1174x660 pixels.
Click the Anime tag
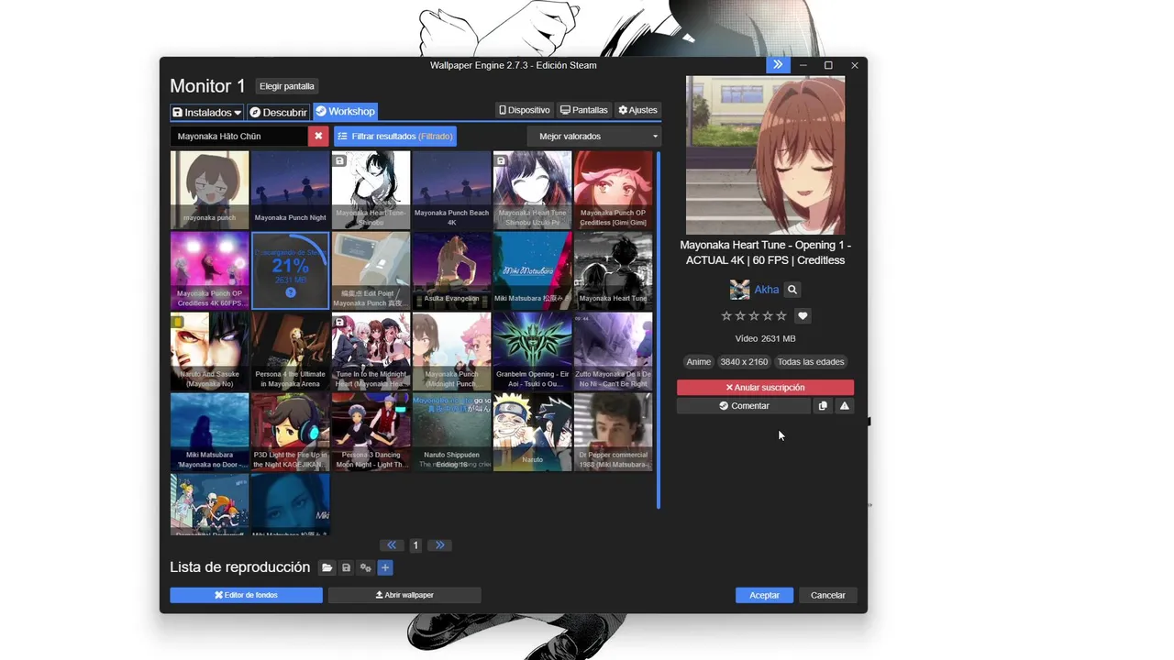coord(699,361)
